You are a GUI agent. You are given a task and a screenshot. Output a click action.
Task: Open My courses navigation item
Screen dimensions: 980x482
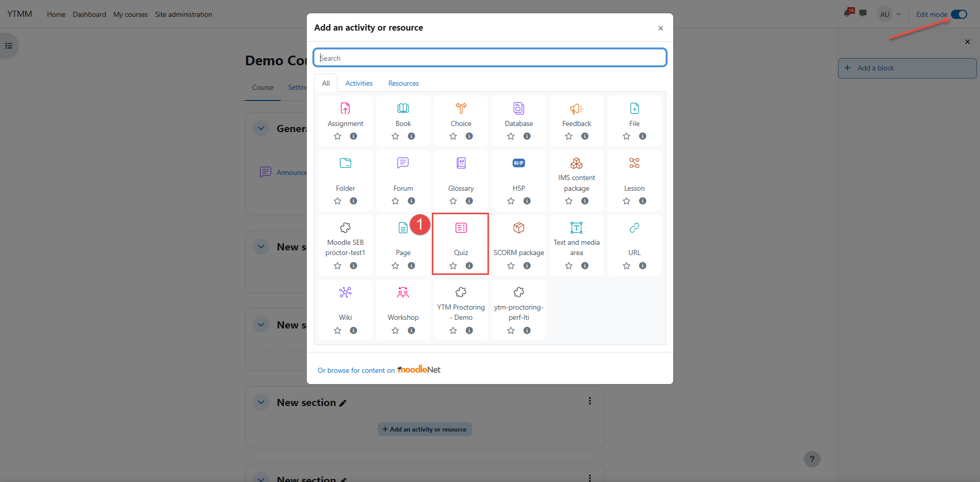(x=130, y=14)
